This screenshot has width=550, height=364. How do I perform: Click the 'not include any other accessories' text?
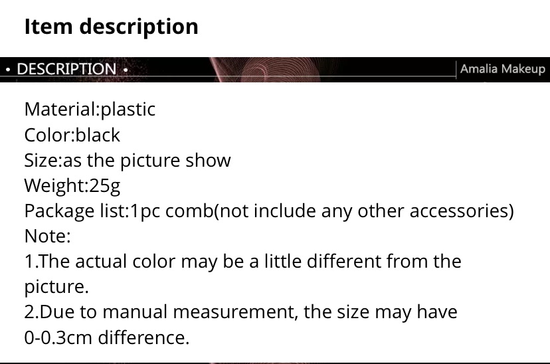(x=364, y=211)
